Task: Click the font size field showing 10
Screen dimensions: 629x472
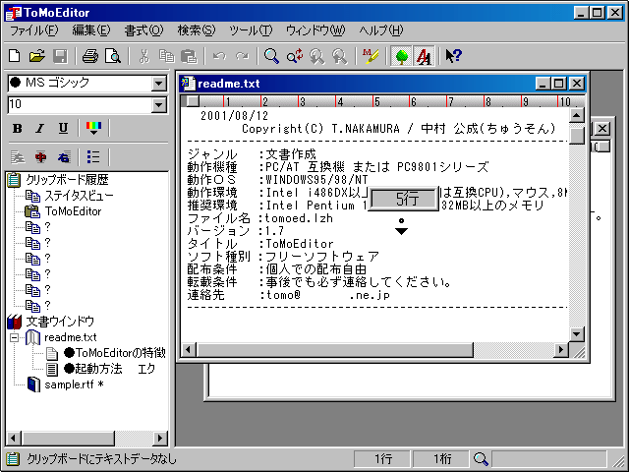Action: coord(80,105)
